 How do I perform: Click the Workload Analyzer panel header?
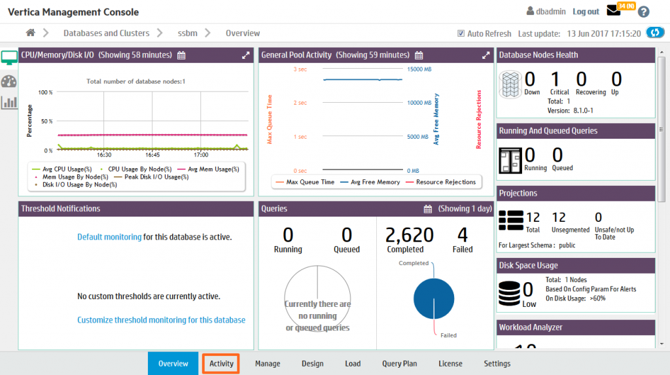tap(576, 327)
